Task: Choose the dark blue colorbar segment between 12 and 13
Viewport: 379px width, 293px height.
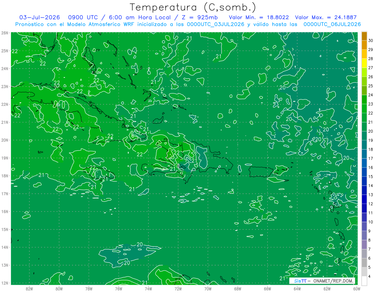Action: click(x=364, y=199)
